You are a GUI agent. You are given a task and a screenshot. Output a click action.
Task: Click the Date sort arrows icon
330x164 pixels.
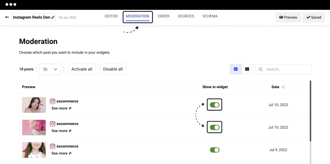[283, 87]
